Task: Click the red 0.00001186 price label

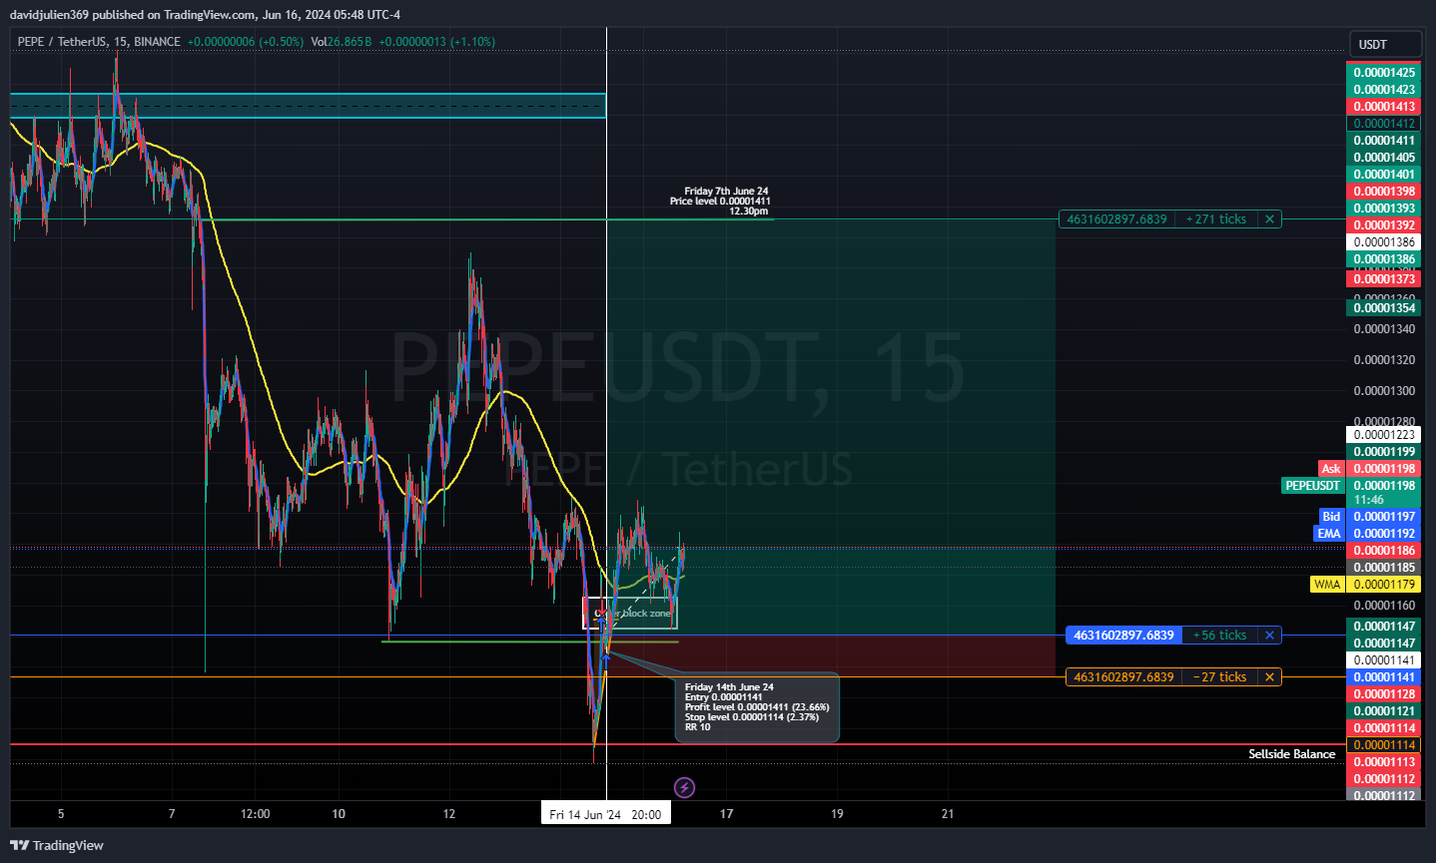Action: coord(1384,551)
